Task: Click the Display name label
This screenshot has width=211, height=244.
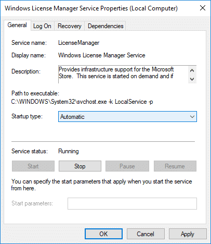Action: click(29, 55)
